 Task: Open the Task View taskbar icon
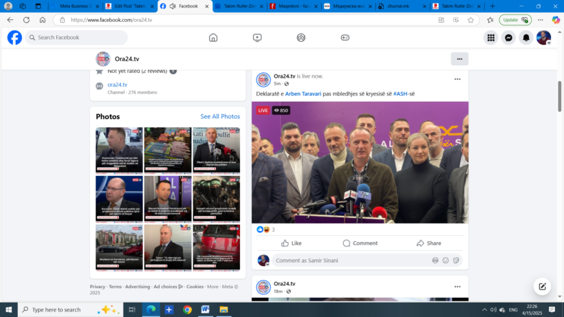132,309
